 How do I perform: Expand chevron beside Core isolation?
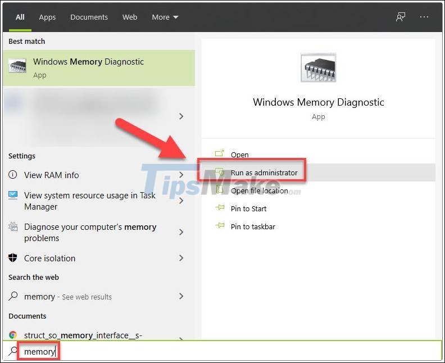coord(181,258)
